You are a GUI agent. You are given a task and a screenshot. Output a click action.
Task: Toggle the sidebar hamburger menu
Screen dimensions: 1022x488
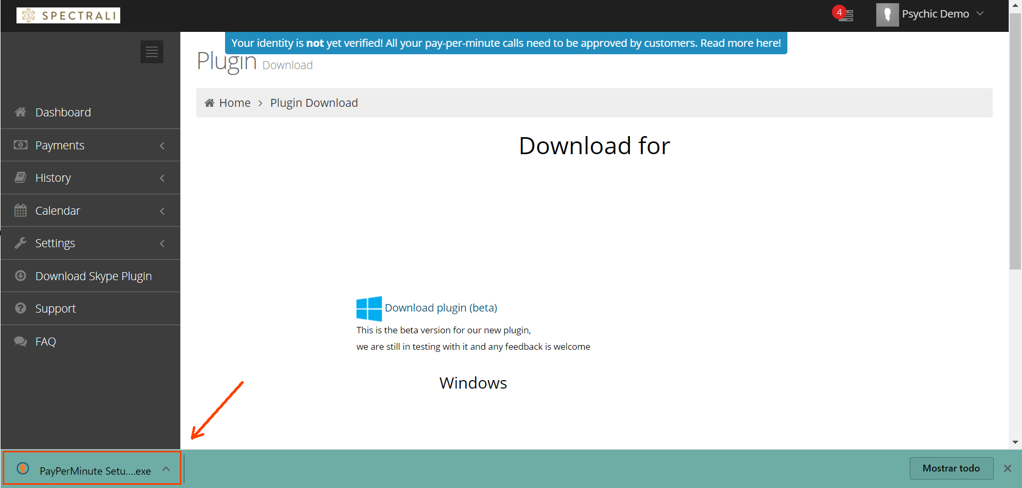[x=152, y=52]
